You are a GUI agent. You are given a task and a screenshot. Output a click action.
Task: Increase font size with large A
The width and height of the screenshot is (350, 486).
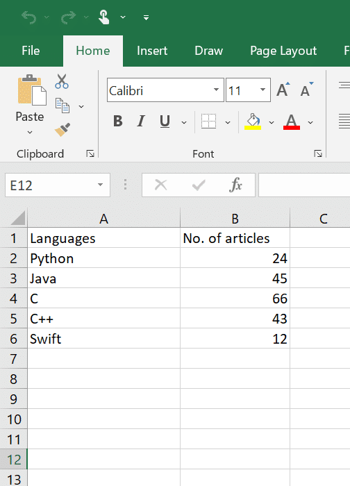tap(283, 90)
